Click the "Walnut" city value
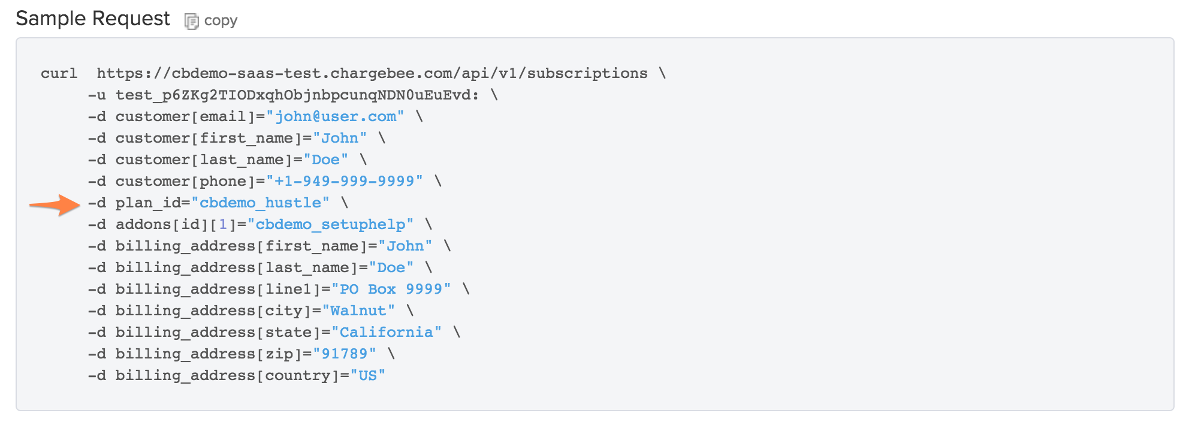This screenshot has width=1183, height=422. 358,311
